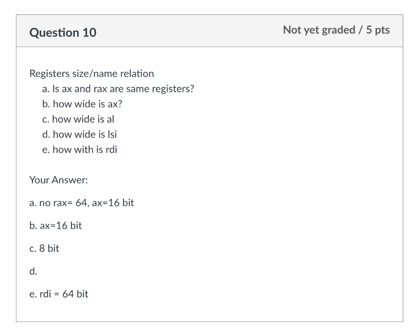Click the number 10 in the heading
This screenshot has width=416, height=330.
point(89,33)
